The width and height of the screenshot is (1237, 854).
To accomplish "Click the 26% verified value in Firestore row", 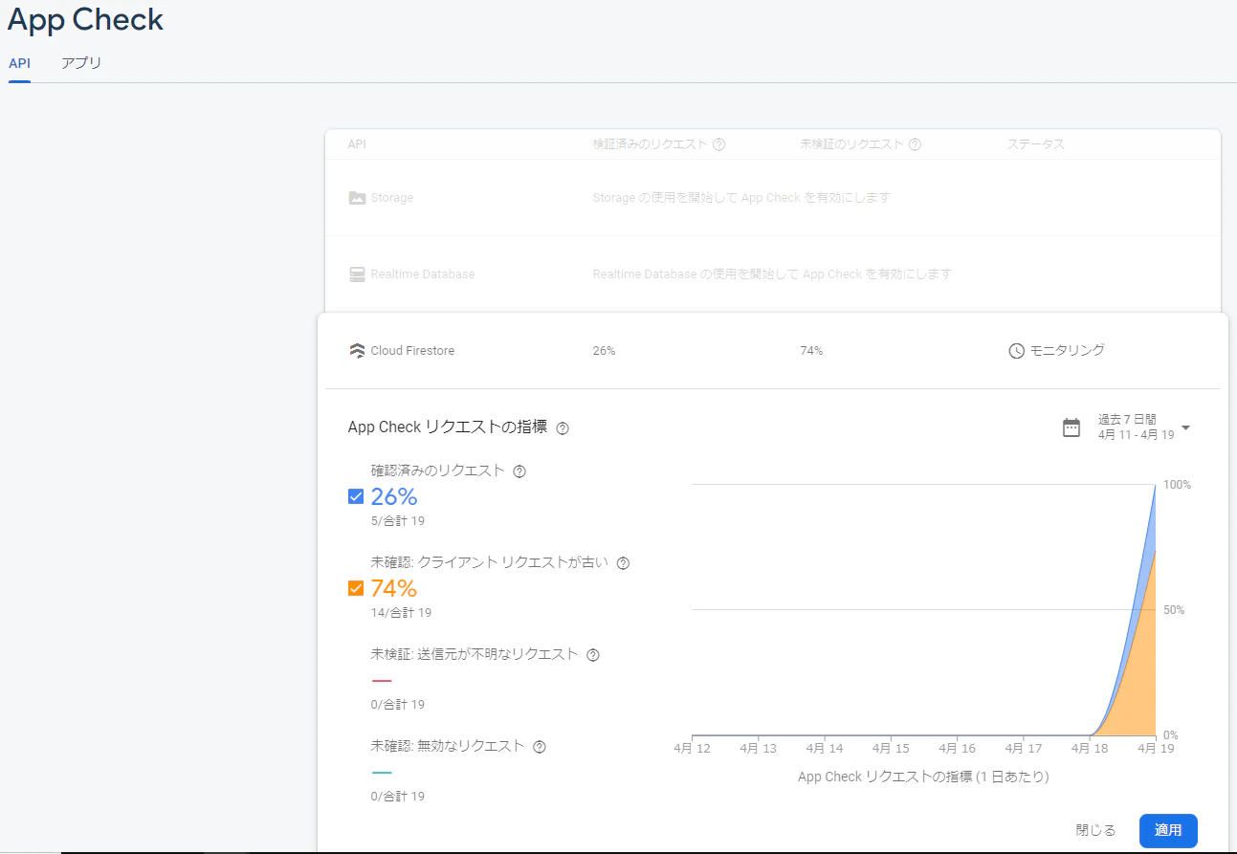I will point(604,351).
